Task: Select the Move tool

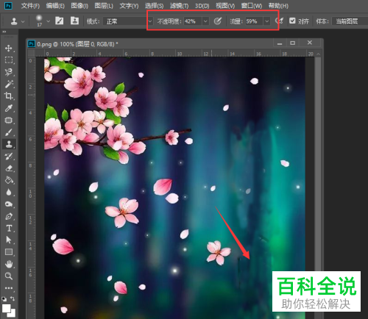Action: click(9, 48)
